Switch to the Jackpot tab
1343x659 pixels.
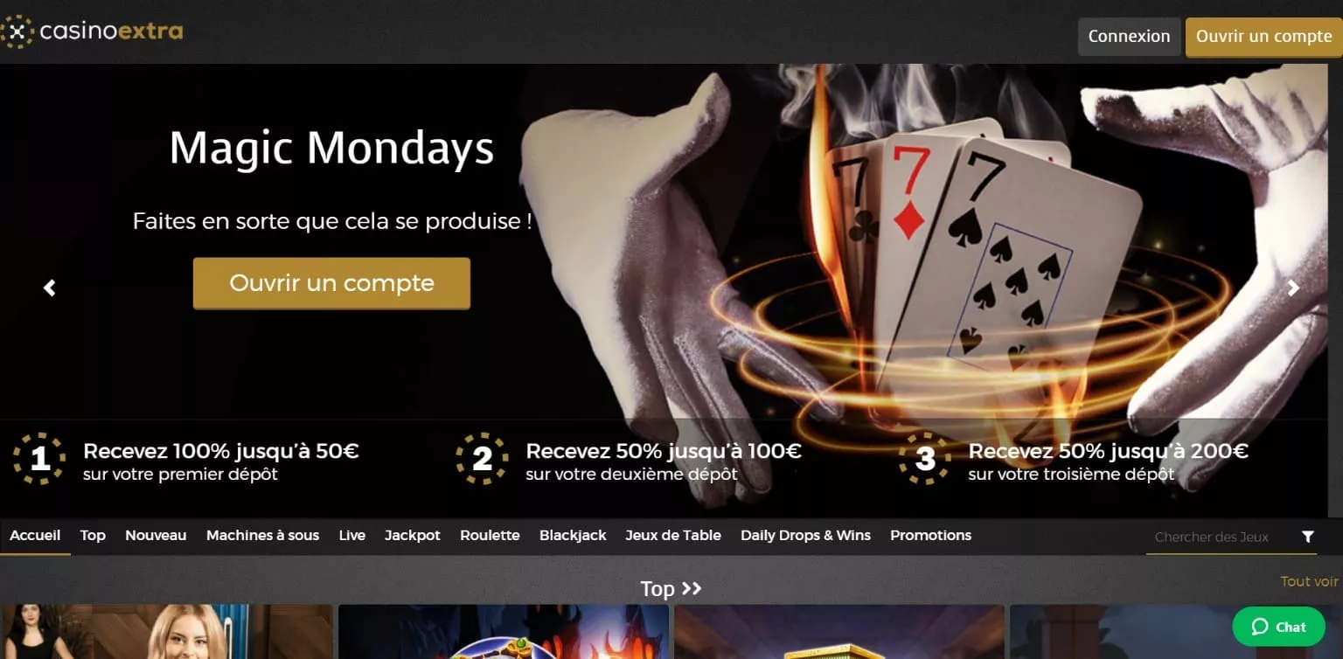[x=413, y=535]
